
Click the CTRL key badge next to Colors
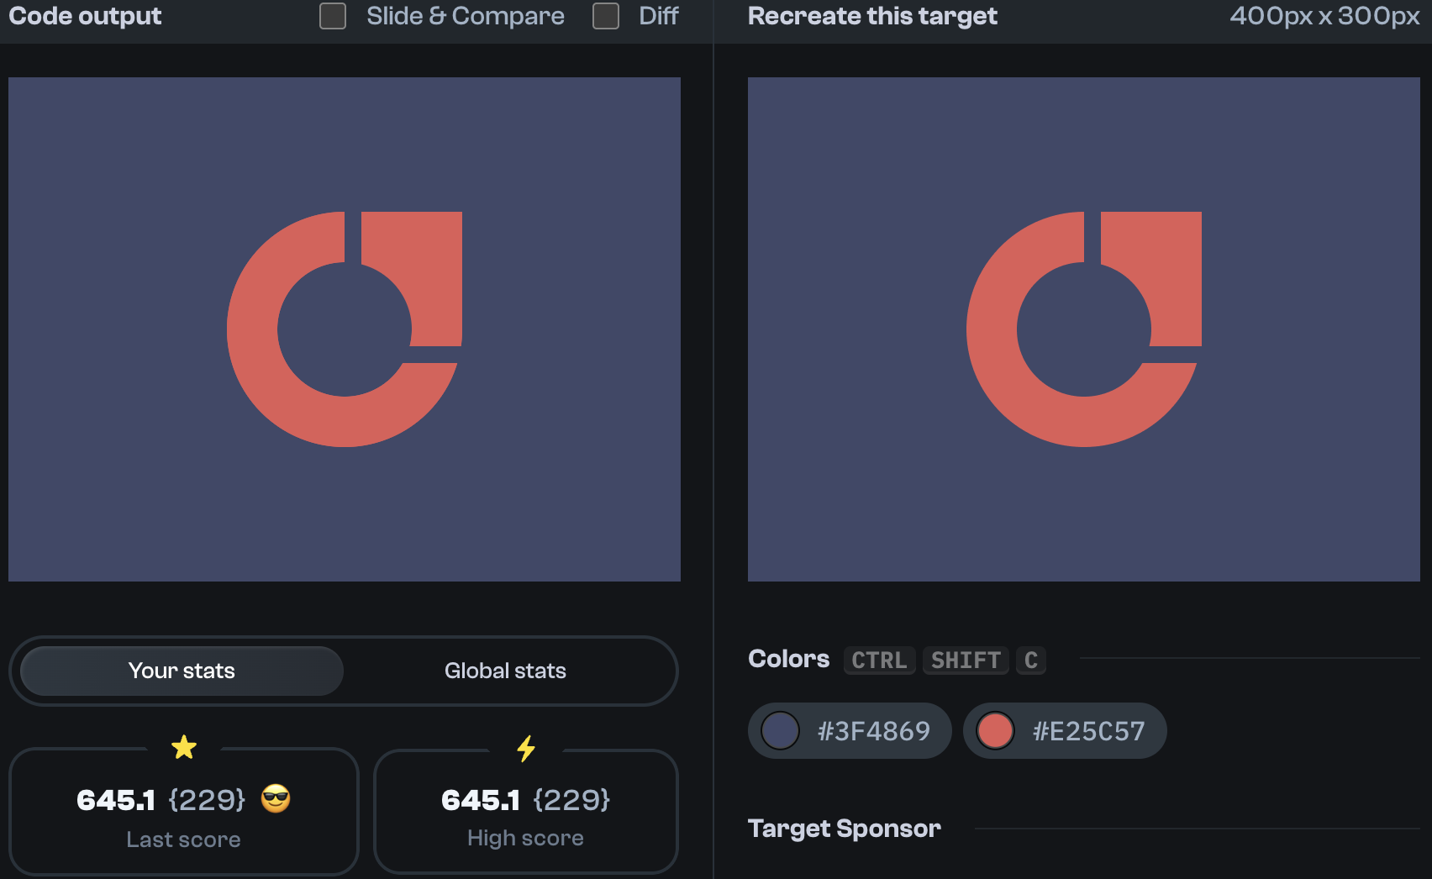879,661
